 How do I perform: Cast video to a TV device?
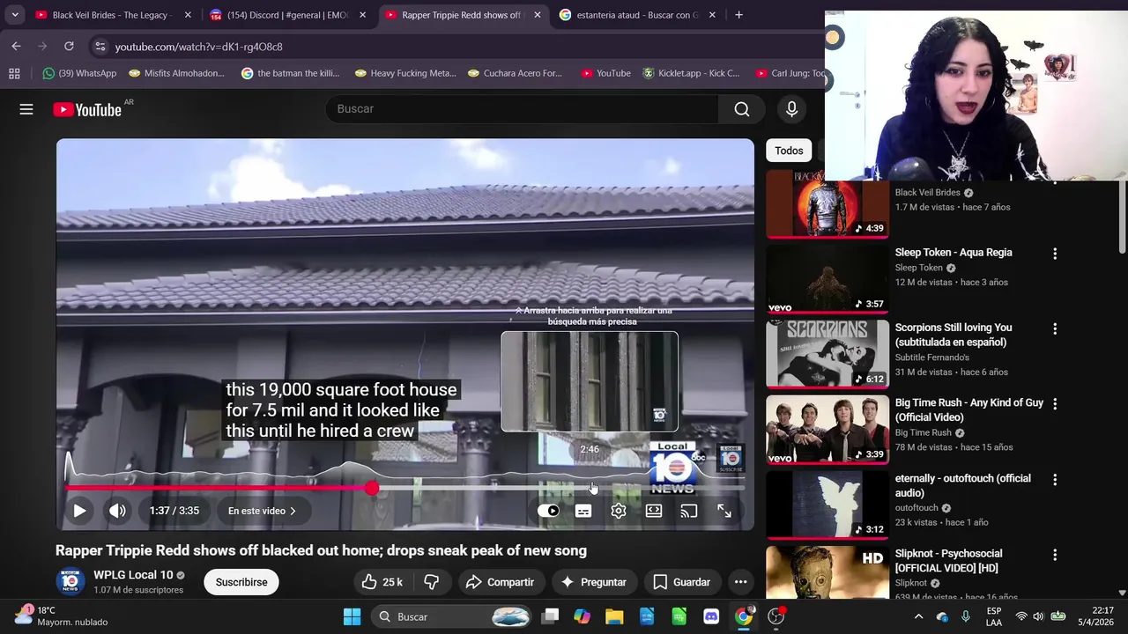(689, 511)
